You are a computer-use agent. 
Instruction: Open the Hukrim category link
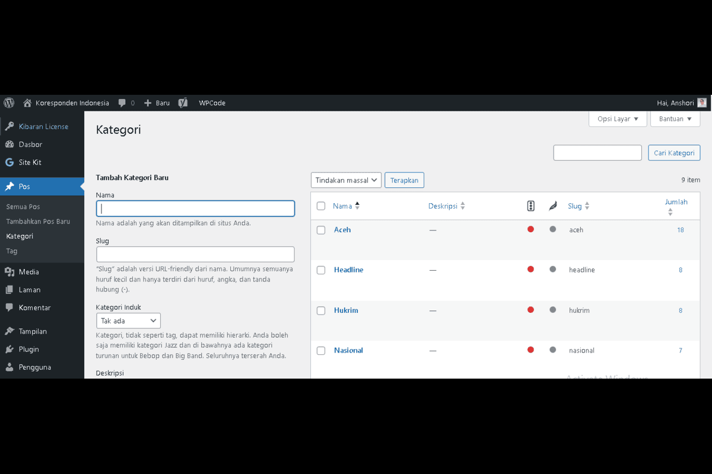point(346,310)
